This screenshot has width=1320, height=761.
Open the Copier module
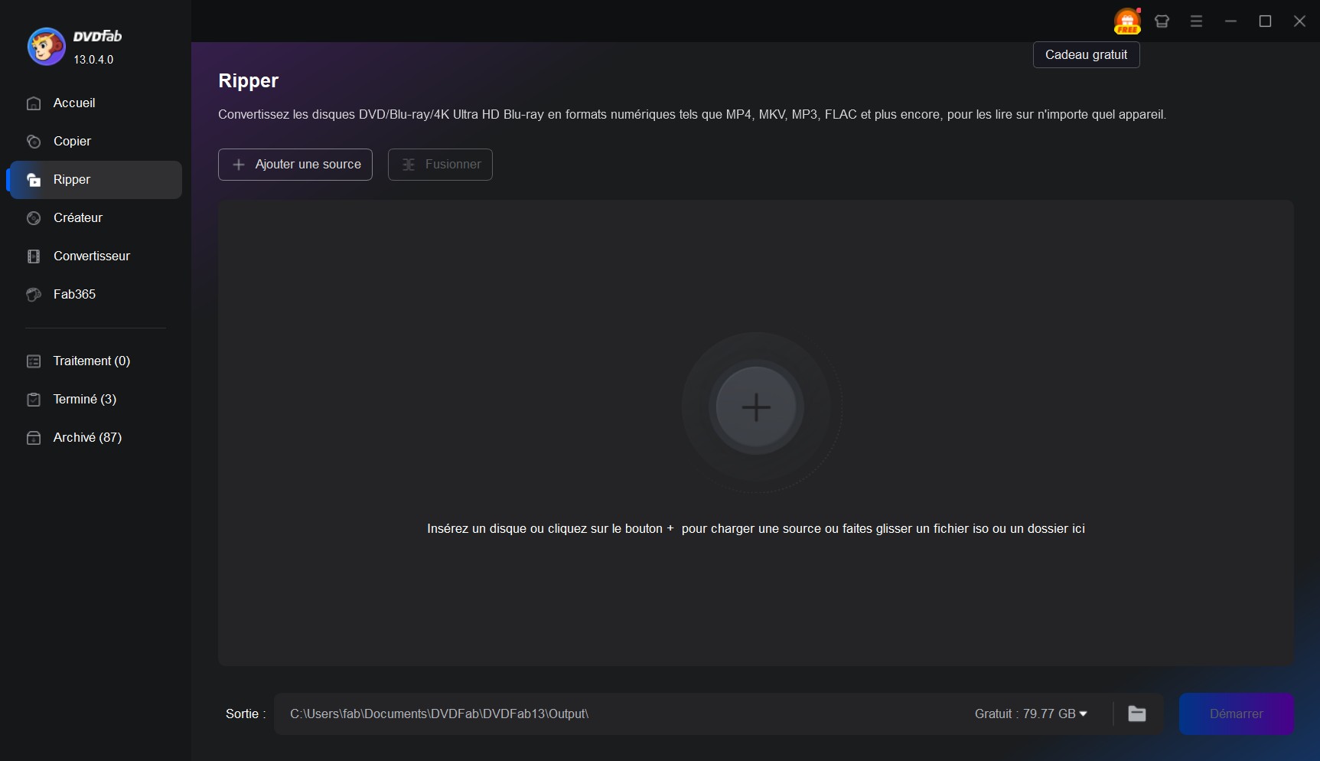point(70,141)
